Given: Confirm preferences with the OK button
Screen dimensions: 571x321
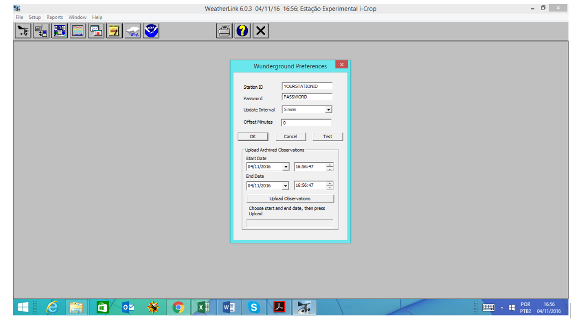Looking at the screenshot, I should [x=253, y=137].
